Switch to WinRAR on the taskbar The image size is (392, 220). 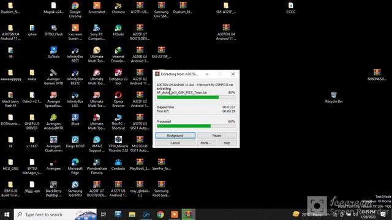(189, 215)
